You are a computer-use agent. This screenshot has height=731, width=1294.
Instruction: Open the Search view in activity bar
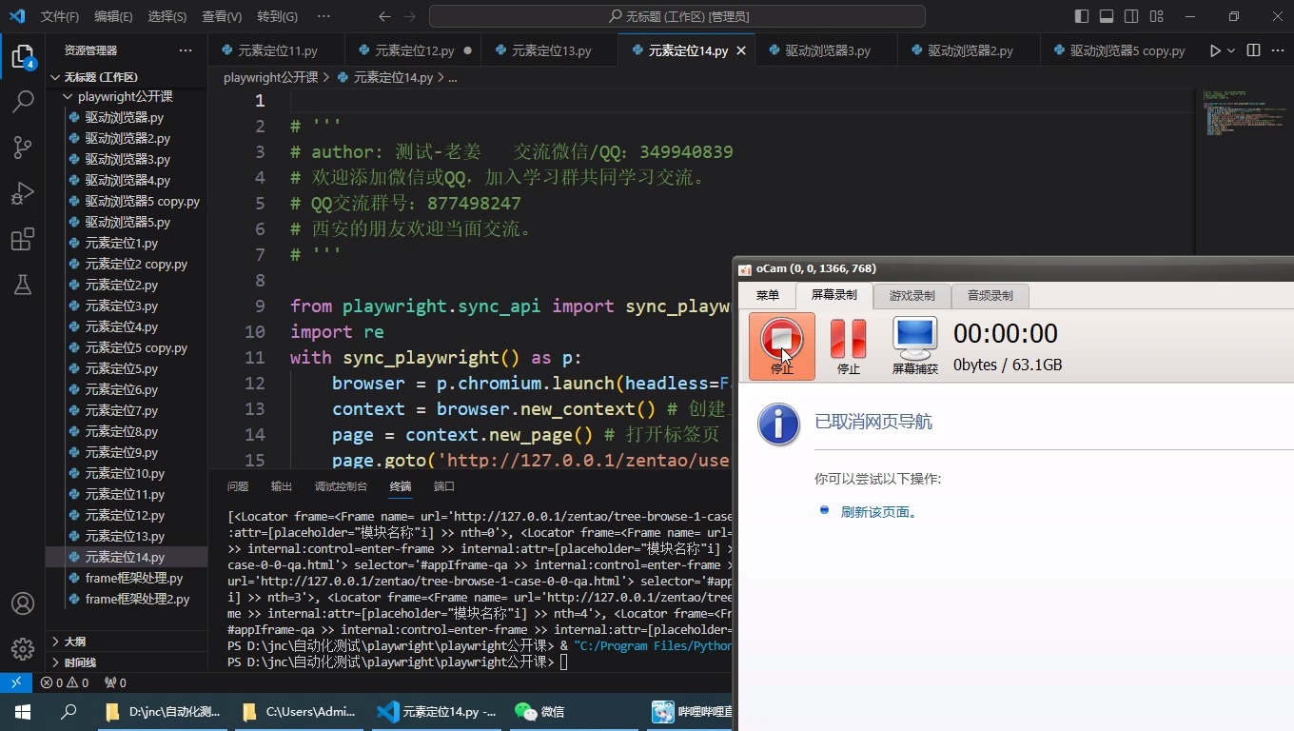click(x=23, y=102)
